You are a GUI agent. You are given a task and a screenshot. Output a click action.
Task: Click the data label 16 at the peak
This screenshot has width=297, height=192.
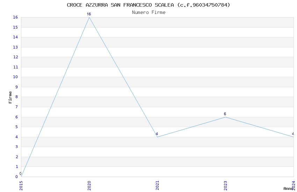(89, 14)
